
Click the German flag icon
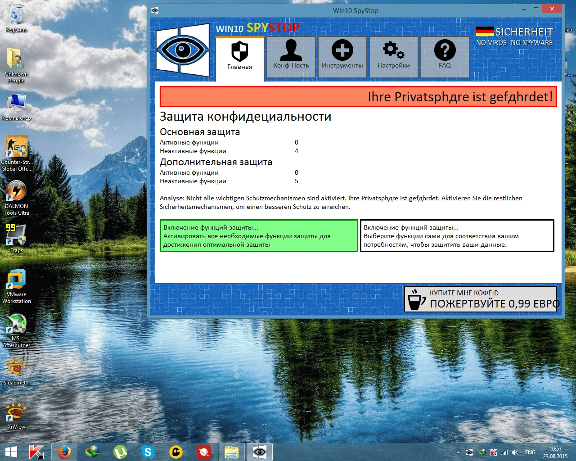485,32
